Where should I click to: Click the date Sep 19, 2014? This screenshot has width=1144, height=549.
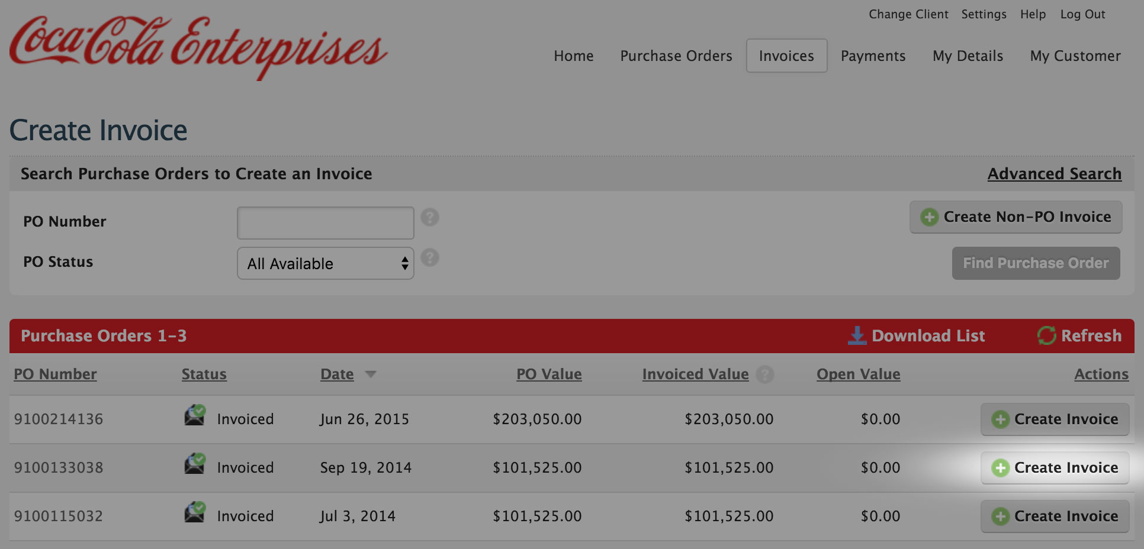coord(365,468)
